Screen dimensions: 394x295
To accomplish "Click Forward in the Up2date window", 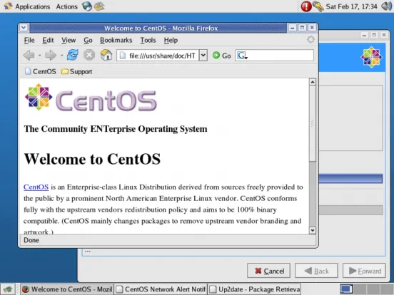I will coord(364,271).
